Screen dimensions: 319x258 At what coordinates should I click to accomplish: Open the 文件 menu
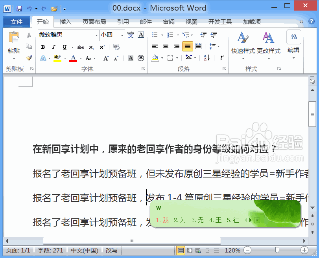(x=17, y=22)
